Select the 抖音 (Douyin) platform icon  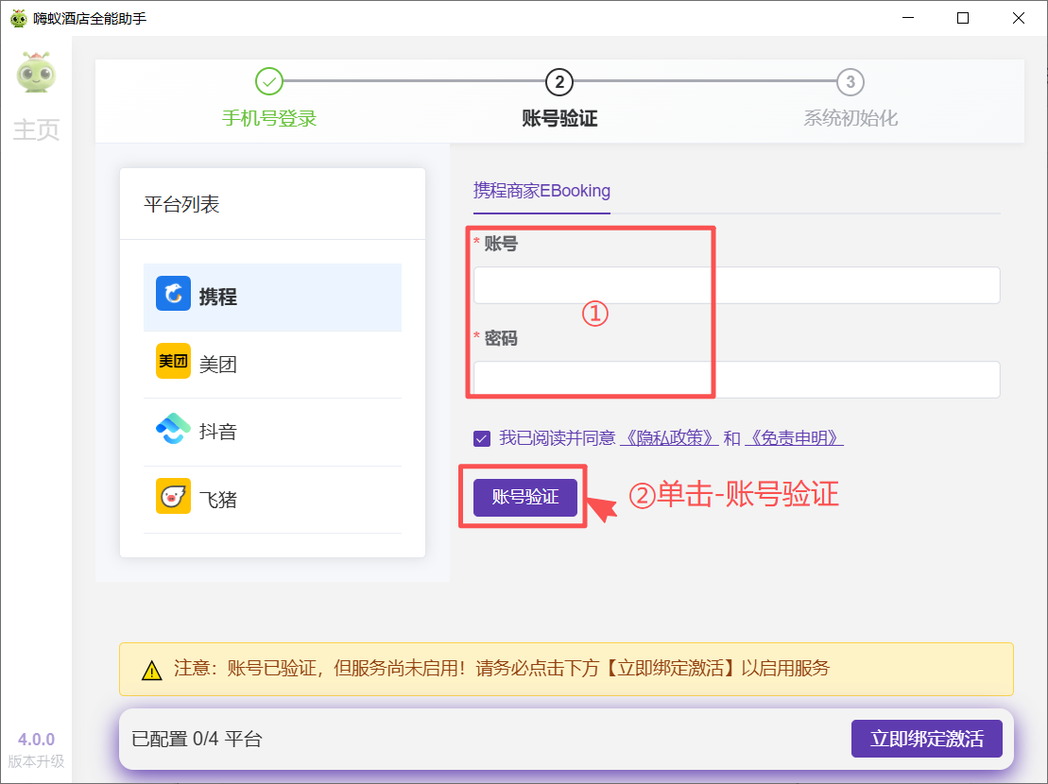pyautogui.click(x=172, y=429)
